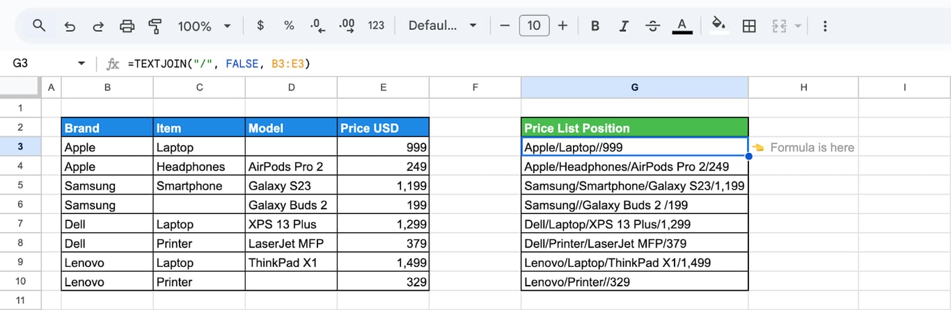Open the Name box dropdown arrow
The height and width of the screenshot is (310, 951).
81,63
